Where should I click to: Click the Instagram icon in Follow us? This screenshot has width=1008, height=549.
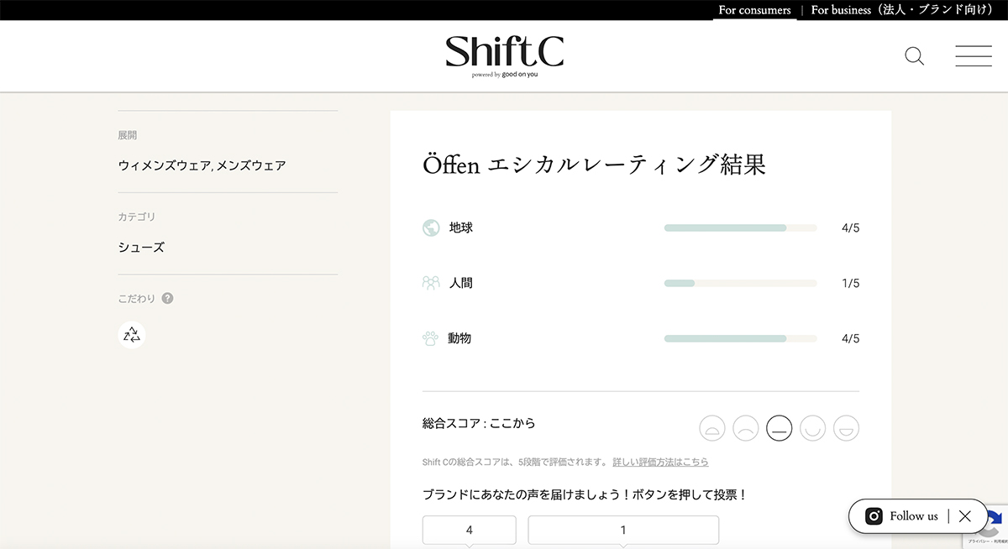point(874,516)
